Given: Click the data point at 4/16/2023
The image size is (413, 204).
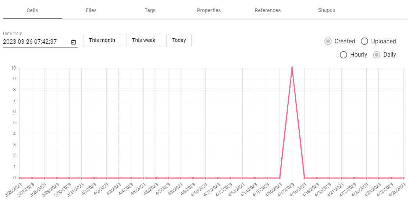Looking at the screenshot, I should click(x=280, y=178).
